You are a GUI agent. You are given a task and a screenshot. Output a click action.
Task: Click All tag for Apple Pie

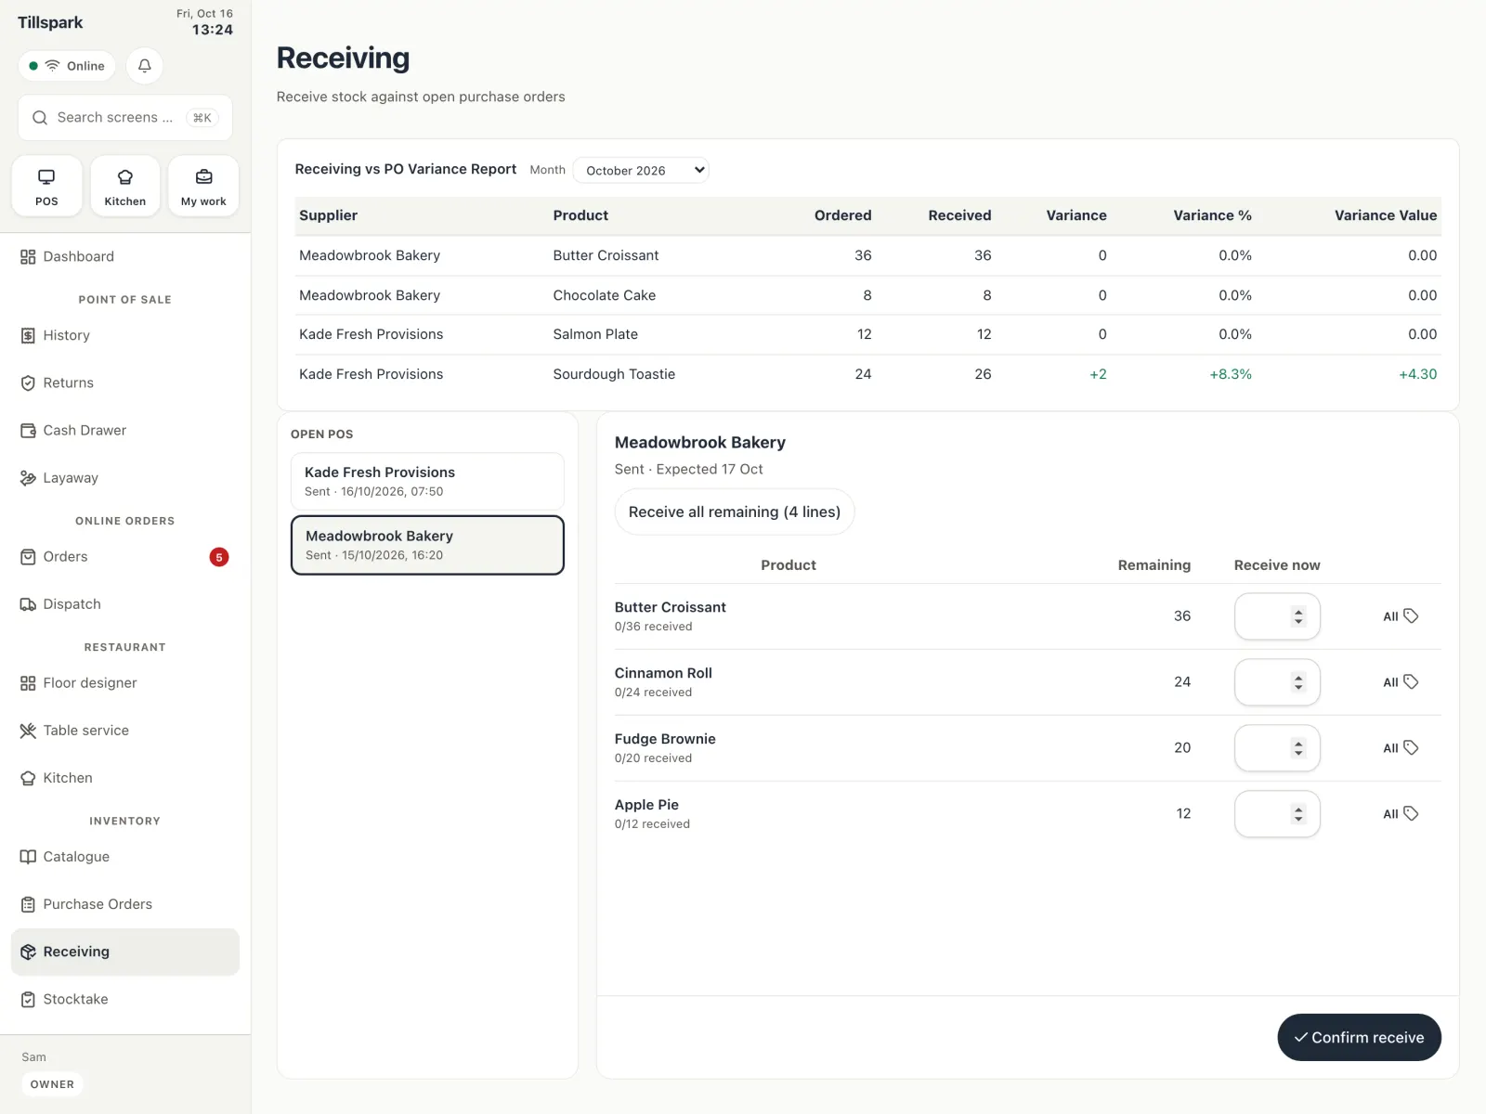coord(1401,814)
